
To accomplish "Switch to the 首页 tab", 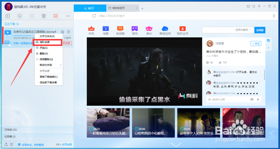I will tap(90, 8).
